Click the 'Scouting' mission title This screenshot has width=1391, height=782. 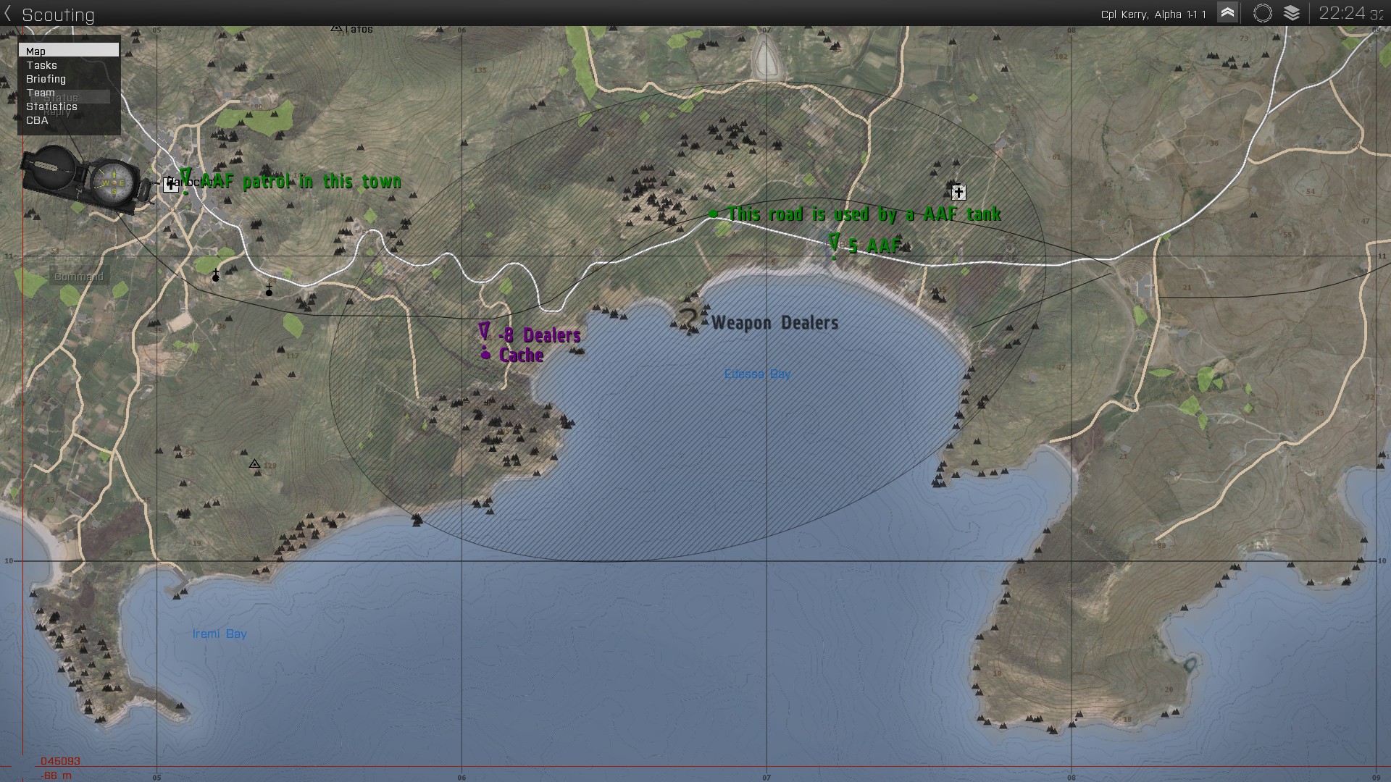[x=58, y=14]
